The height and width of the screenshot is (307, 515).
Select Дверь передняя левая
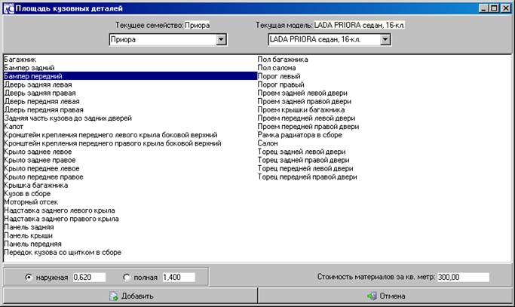41,102
